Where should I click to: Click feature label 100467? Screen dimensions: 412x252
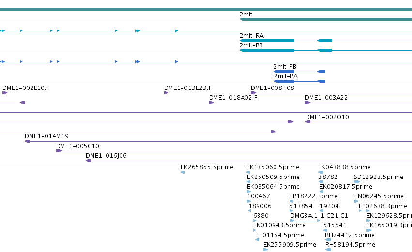click(x=259, y=196)
